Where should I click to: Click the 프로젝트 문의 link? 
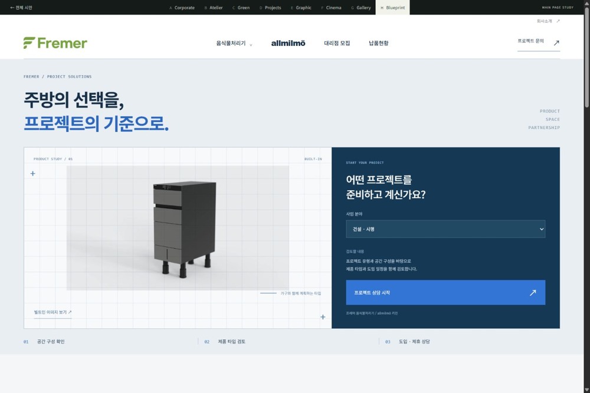pyautogui.click(x=539, y=42)
